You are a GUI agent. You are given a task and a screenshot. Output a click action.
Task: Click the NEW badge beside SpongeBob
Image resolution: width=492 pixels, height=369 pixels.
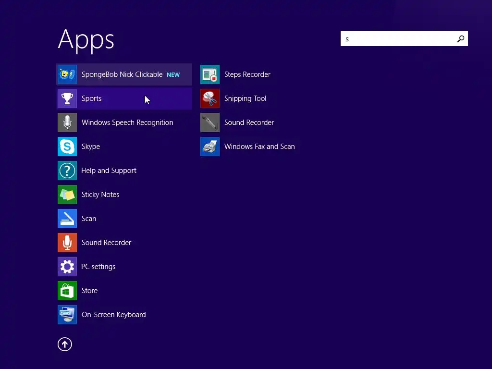173,74
